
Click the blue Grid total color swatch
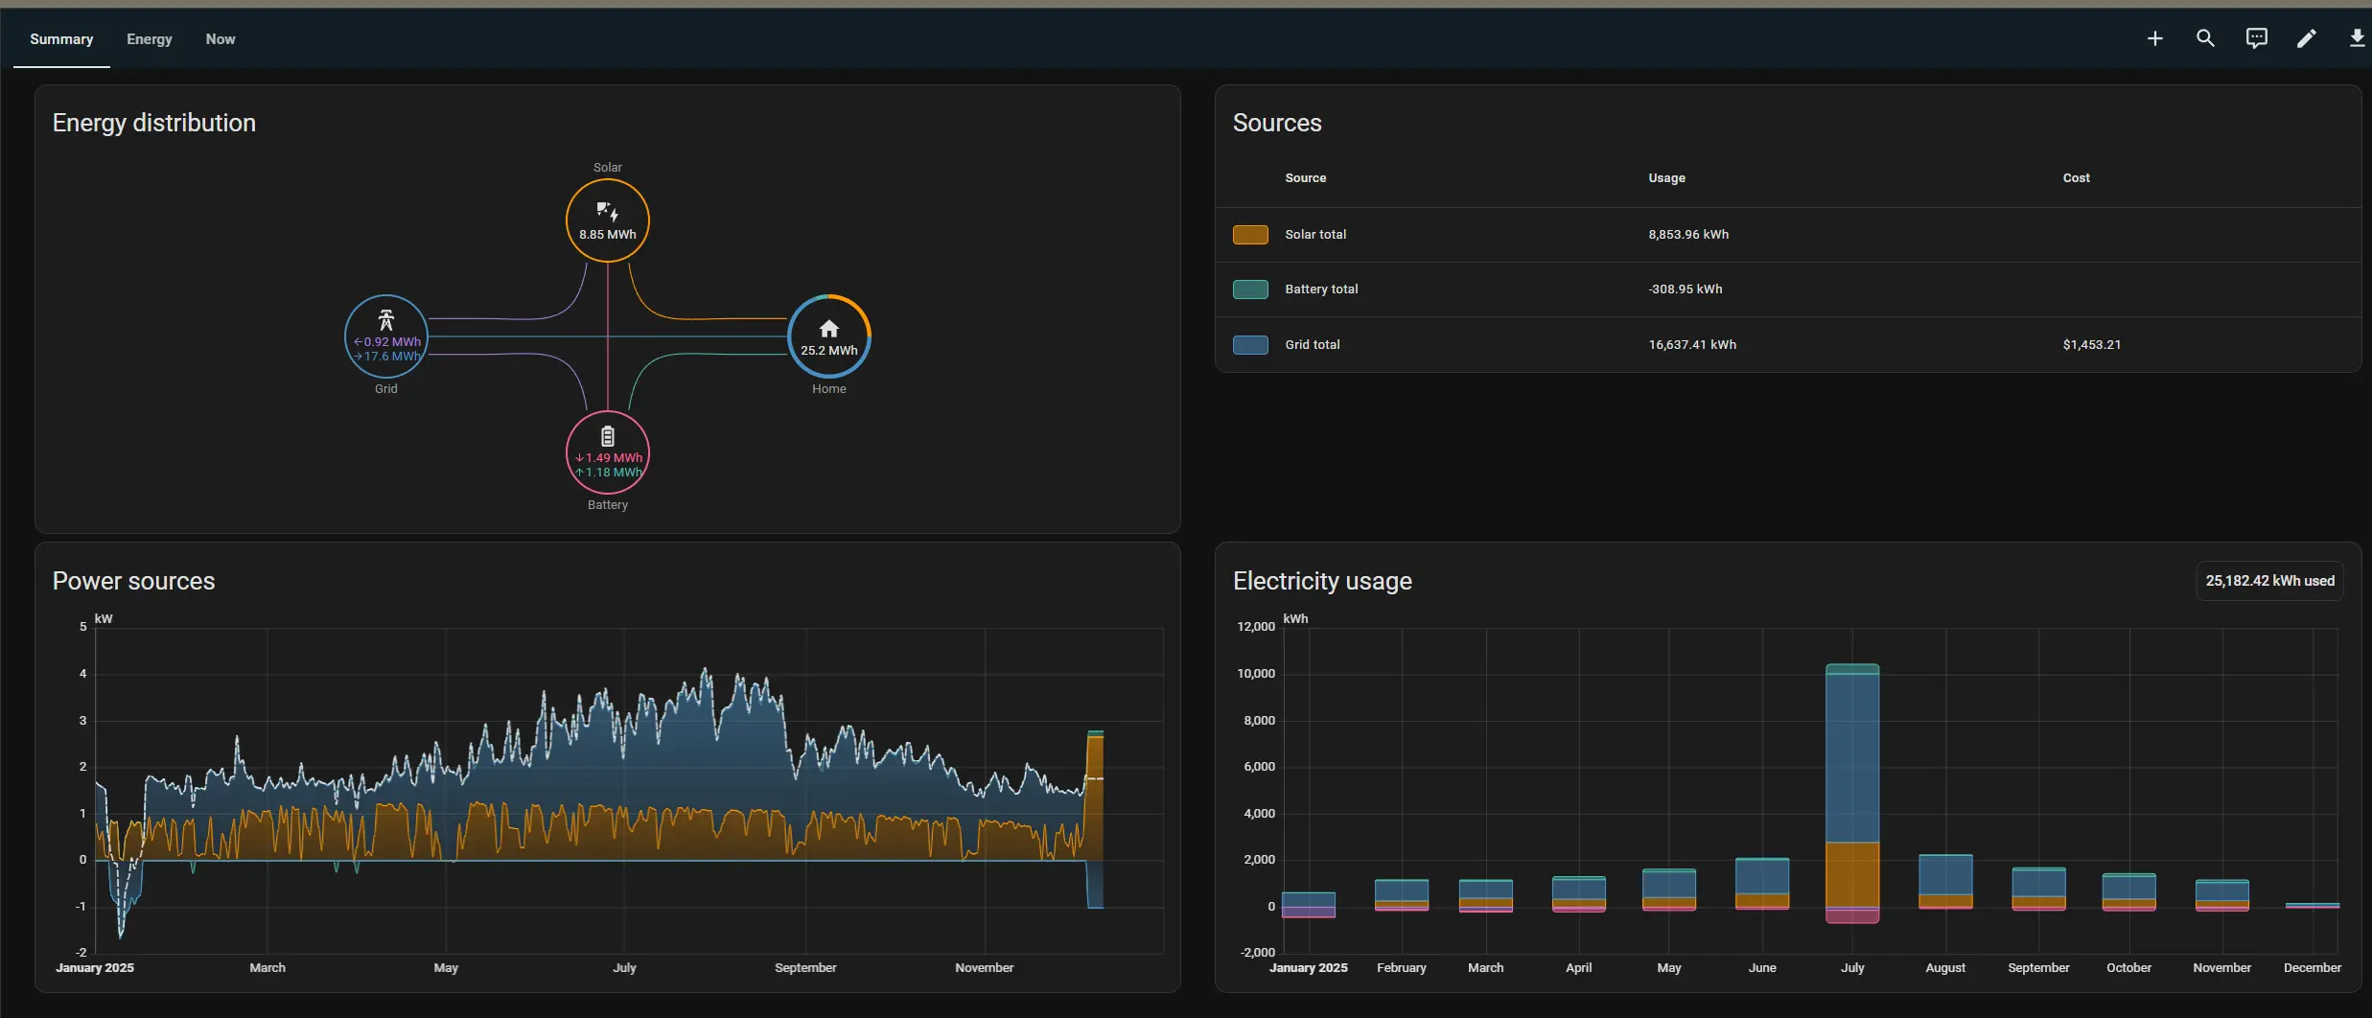click(x=1249, y=345)
